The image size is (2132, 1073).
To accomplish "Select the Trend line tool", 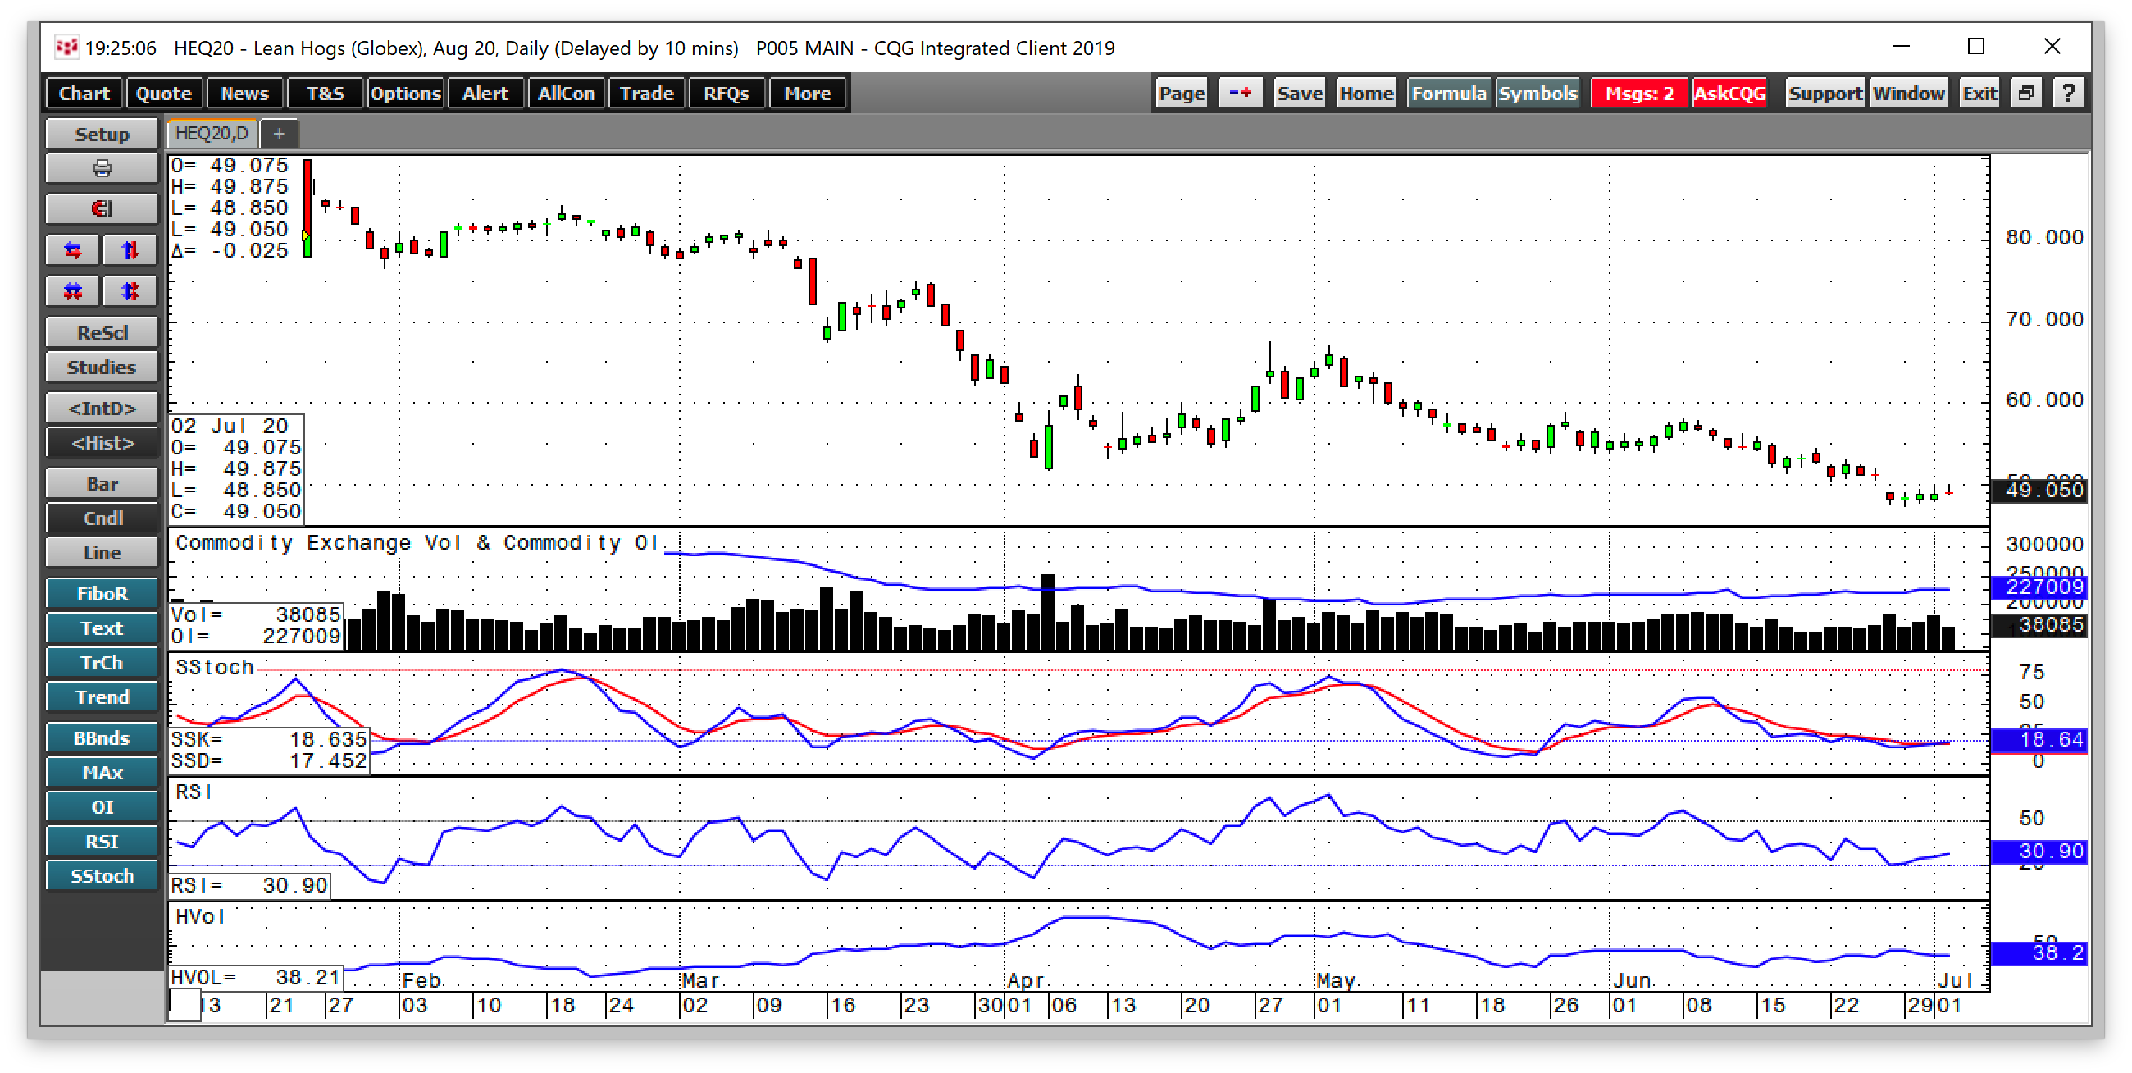I will pyautogui.click(x=102, y=697).
